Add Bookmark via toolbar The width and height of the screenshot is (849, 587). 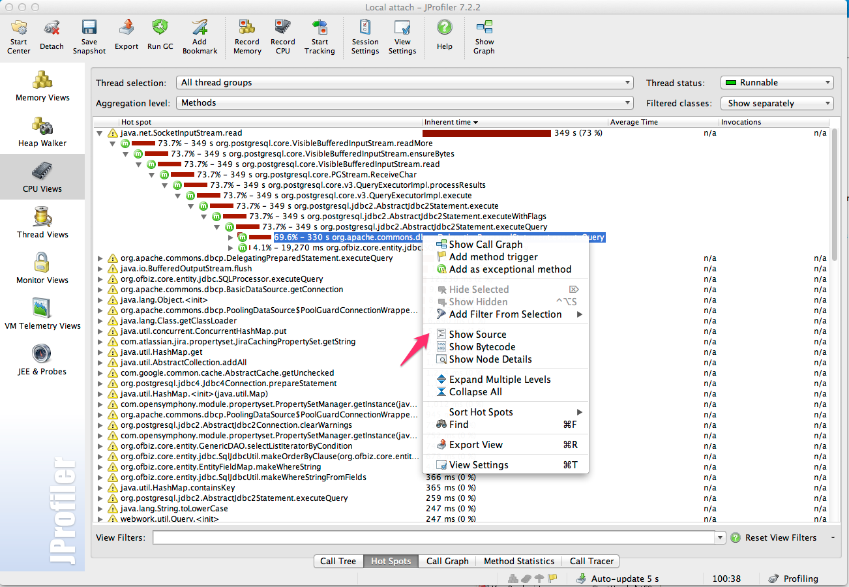(200, 37)
